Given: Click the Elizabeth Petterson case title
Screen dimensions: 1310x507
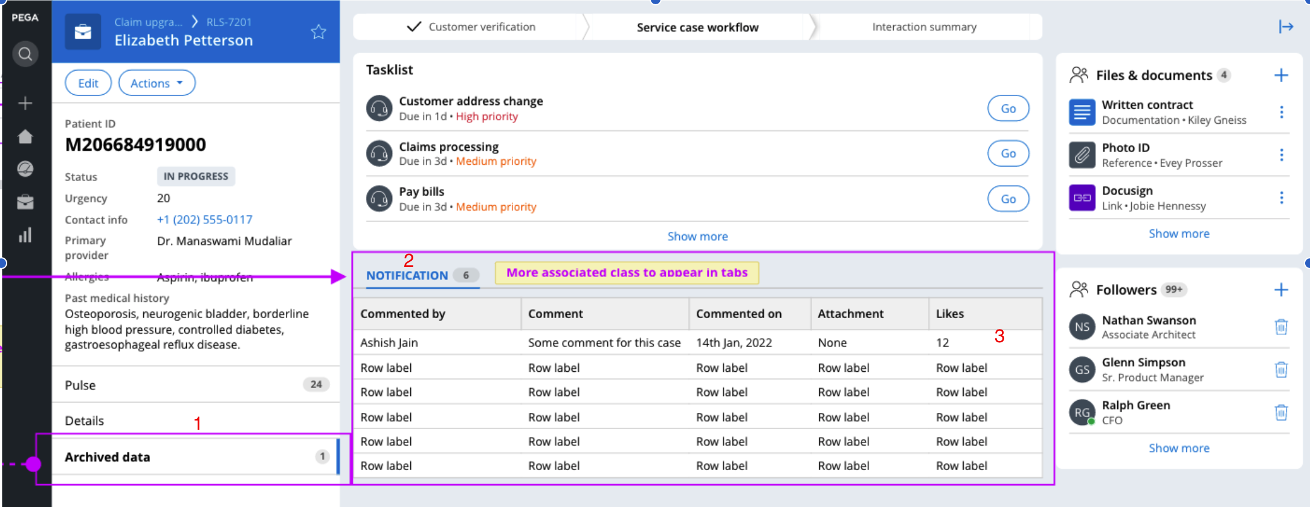Looking at the screenshot, I should point(184,40).
